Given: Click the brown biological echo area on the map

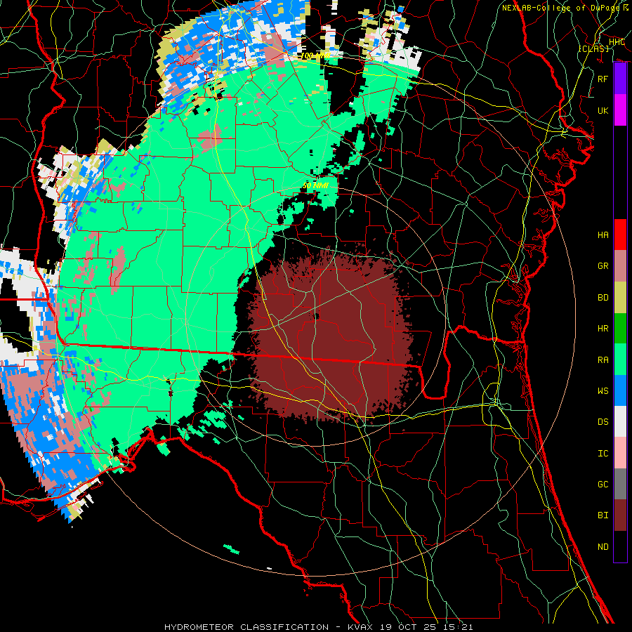Looking at the screenshot, I should point(331,334).
